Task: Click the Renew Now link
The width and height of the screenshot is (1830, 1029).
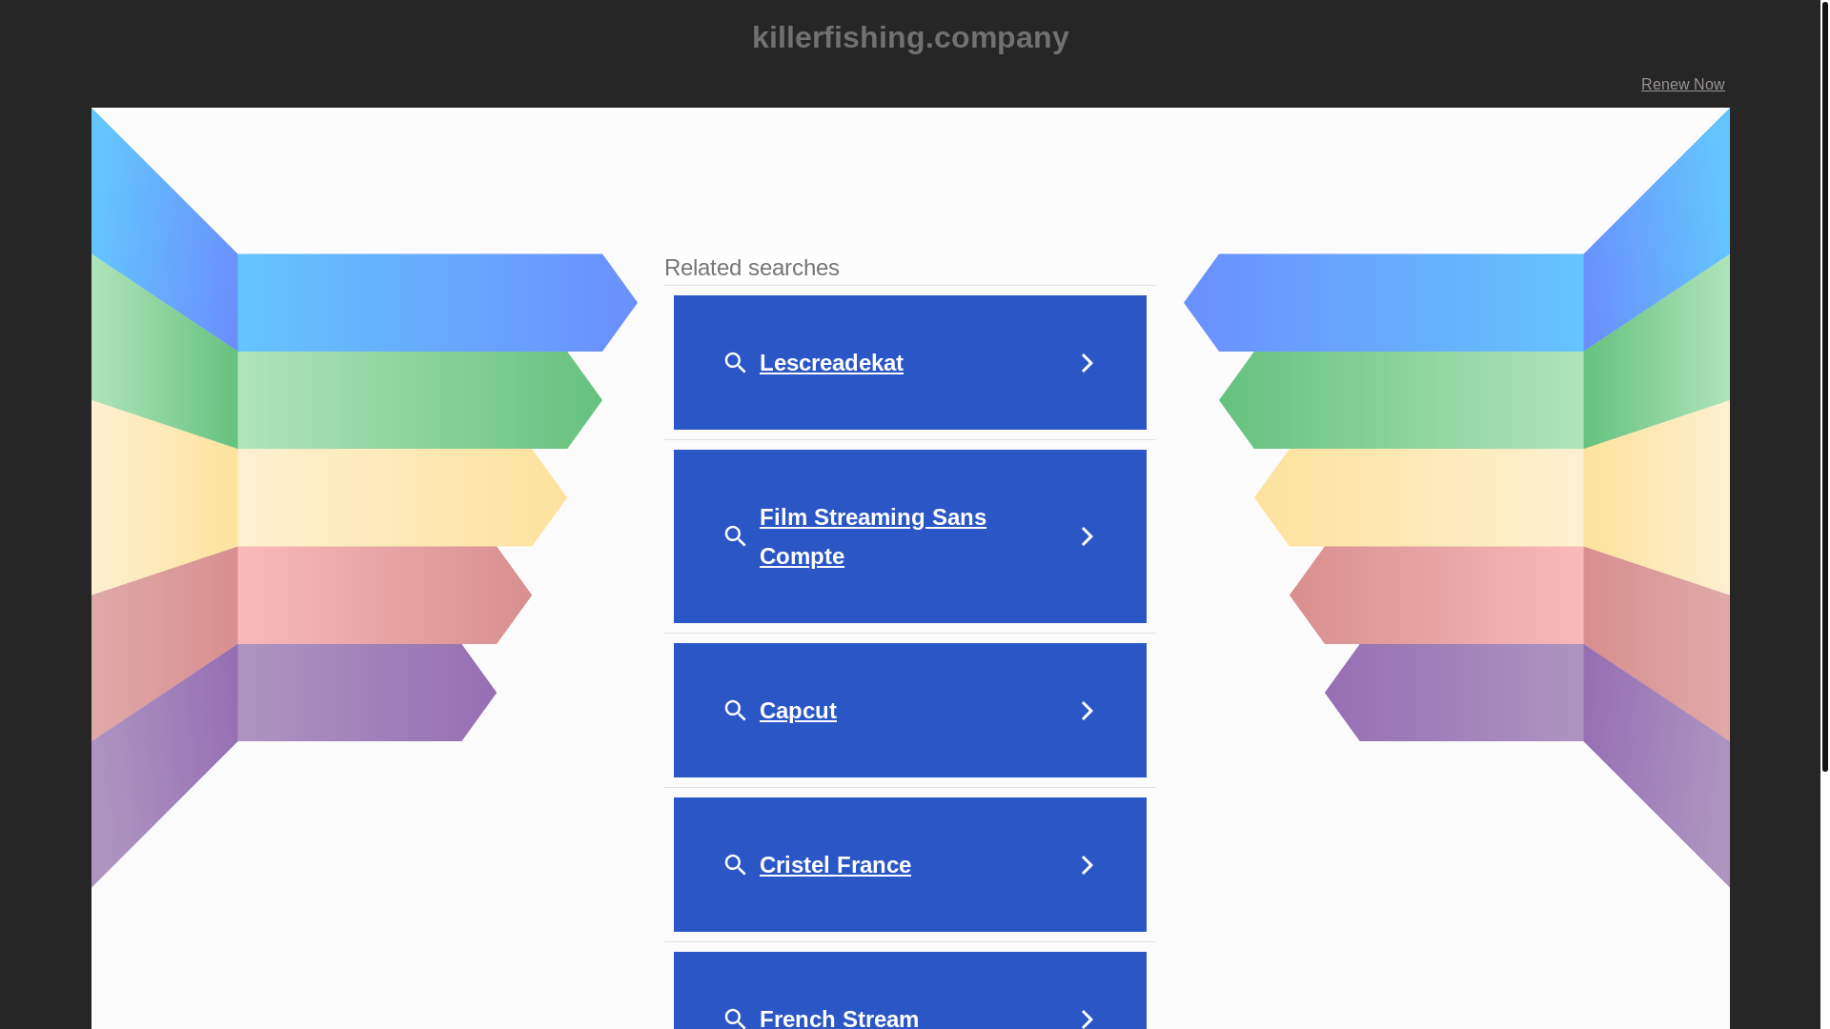Action: tap(1682, 85)
